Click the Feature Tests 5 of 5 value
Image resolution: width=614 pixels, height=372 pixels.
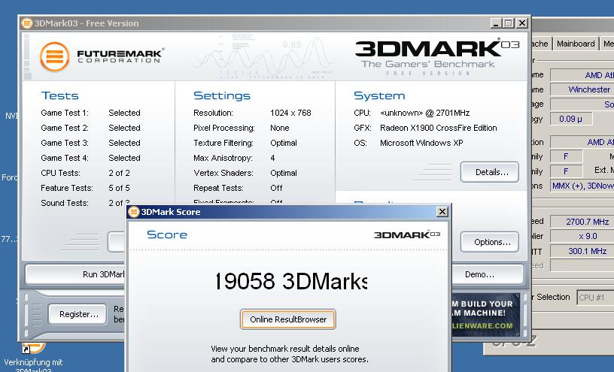[119, 188]
